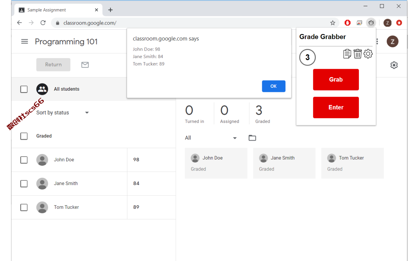This screenshot has height=261, width=418.
Task: Click the cast-style extension icon in toolbar
Action: click(359, 23)
